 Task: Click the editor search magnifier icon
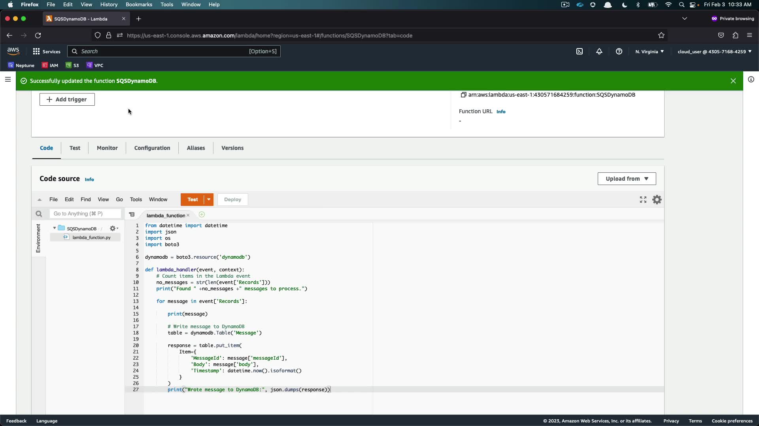click(x=39, y=214)
